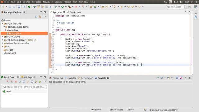Click Collapse All icon in Package Explorer

tap(36, 16)
